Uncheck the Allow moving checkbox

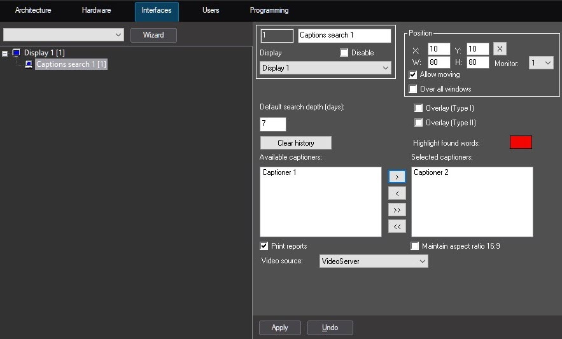coord(413,74)
